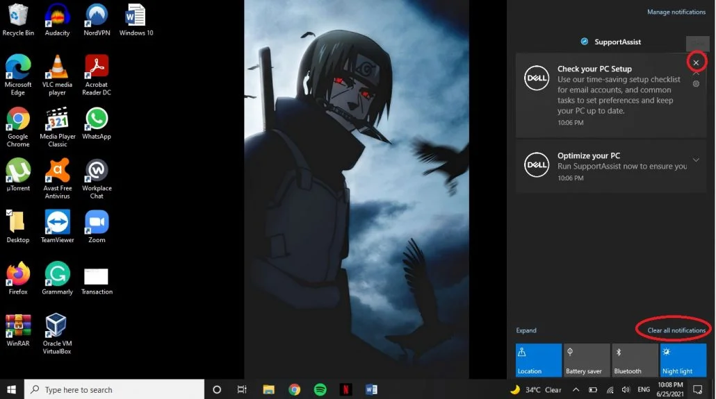716x399 pixels.
Task: Launch Firefox from the desktop
Action: pos(18,278)
